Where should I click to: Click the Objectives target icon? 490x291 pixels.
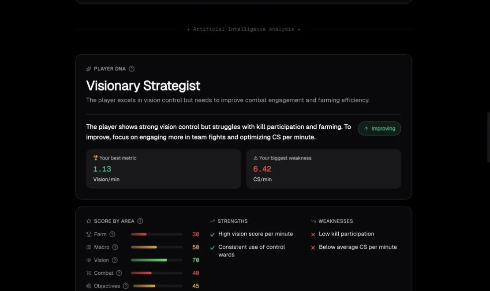coord(89,286)
